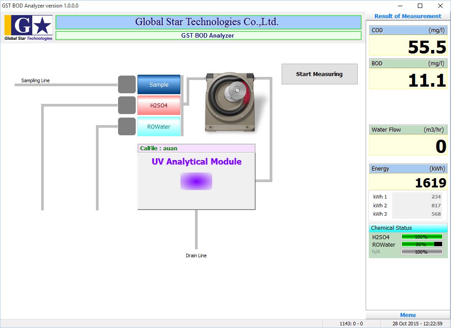Click the Start Measuring button

tap(320, 74)
